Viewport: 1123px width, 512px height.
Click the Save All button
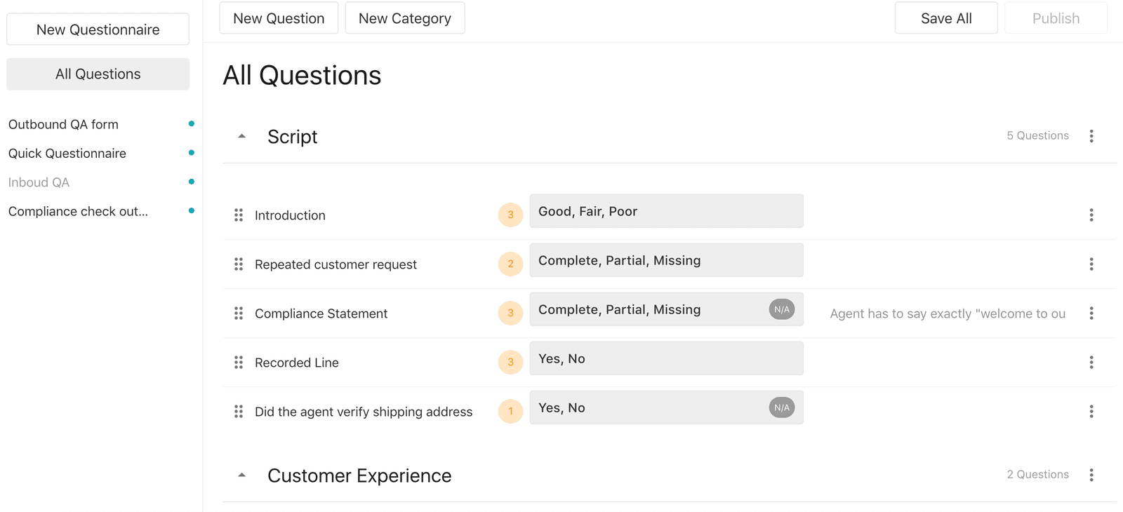(x=945, y=18)
